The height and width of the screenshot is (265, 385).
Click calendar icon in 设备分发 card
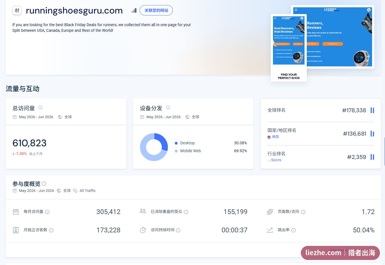tap(142, 117)
